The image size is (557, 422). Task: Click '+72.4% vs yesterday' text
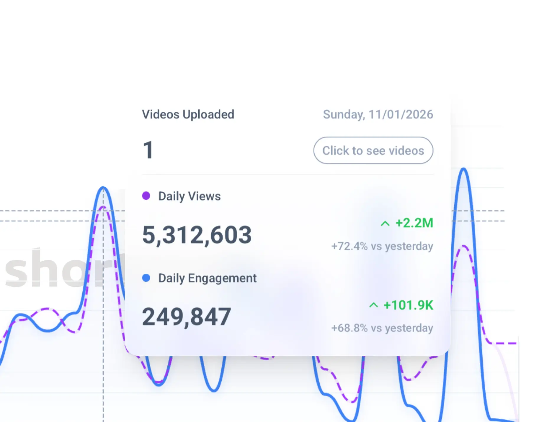[x=382, y=246]
